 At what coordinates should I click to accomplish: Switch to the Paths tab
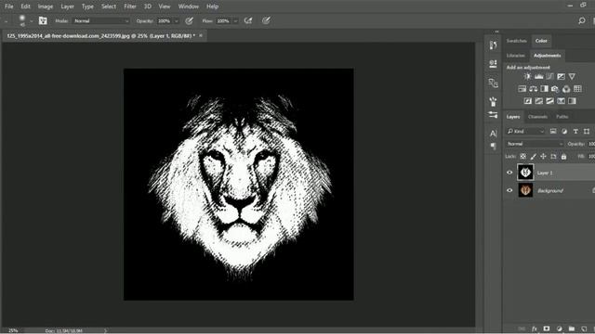[562, 117]
